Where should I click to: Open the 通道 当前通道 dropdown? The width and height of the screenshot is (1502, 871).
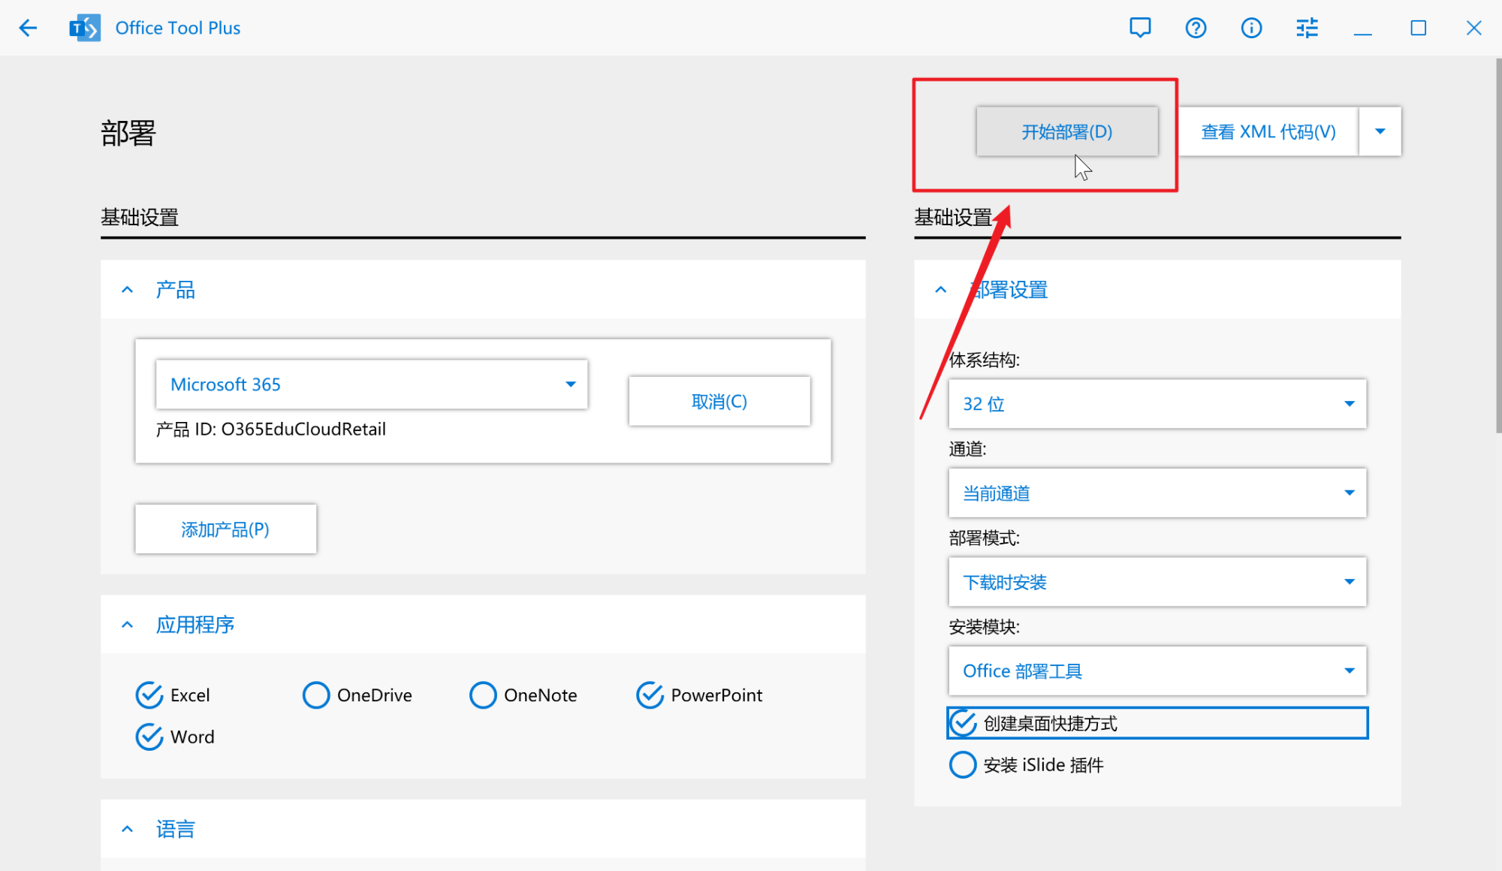coord(1157,493)
